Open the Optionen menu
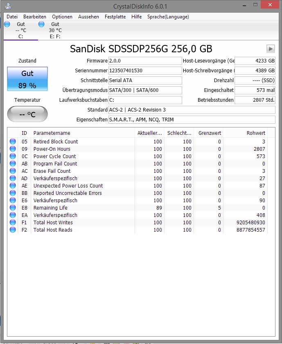282x344 pixels. 62,17
